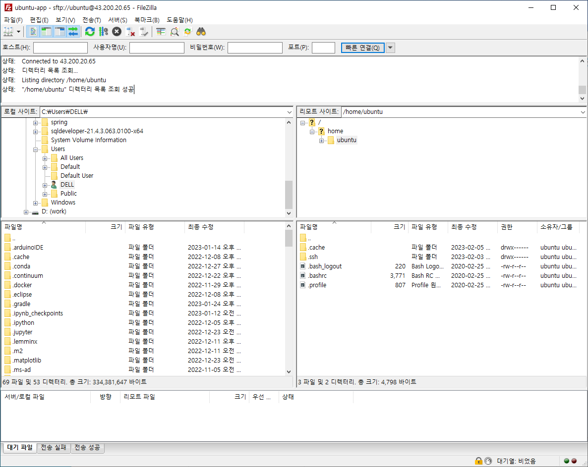Toggle directory comparison
Screen dimensions: 588x467
pyautogui.click(x=175, y=32)
